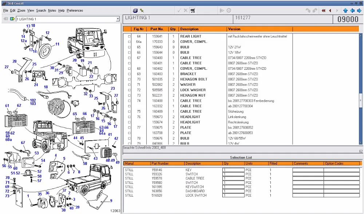Click callout number 9 on the diagram
364x214 pixels.
[x=111, y=201]
